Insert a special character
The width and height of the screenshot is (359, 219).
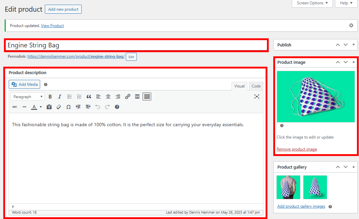pyautogui.click(x=68, y=106)
